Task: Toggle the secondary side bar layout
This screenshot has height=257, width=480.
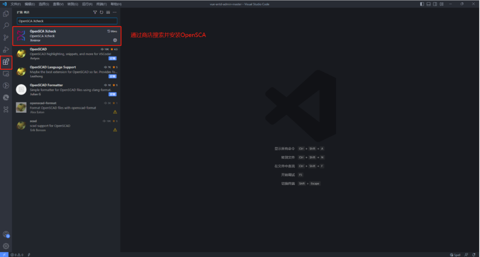Action: coord(435,4)
